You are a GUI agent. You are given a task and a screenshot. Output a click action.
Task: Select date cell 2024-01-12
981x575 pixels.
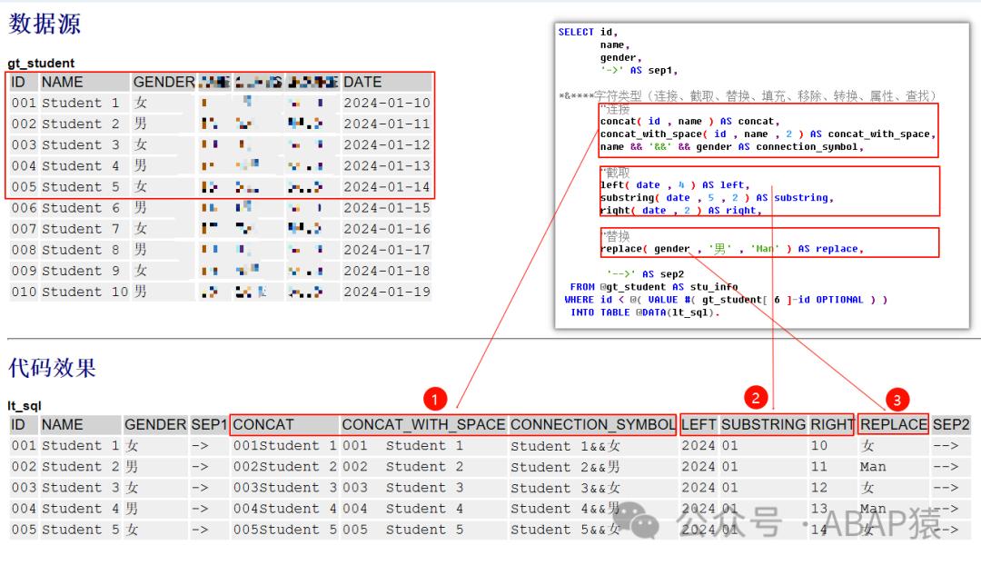[387, 144]
